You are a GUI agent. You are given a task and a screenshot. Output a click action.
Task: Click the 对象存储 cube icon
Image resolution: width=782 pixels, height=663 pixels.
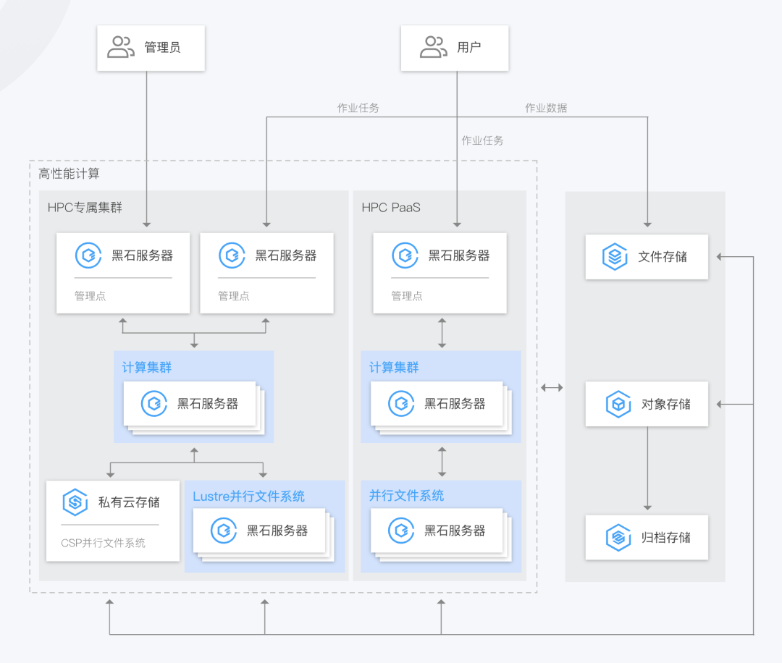(x=618, y=405)
